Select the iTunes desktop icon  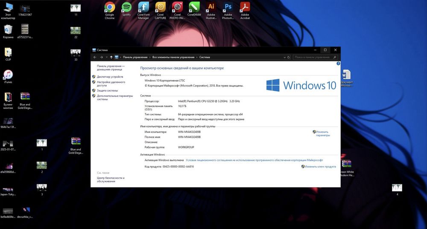click(x=8, y=75)
